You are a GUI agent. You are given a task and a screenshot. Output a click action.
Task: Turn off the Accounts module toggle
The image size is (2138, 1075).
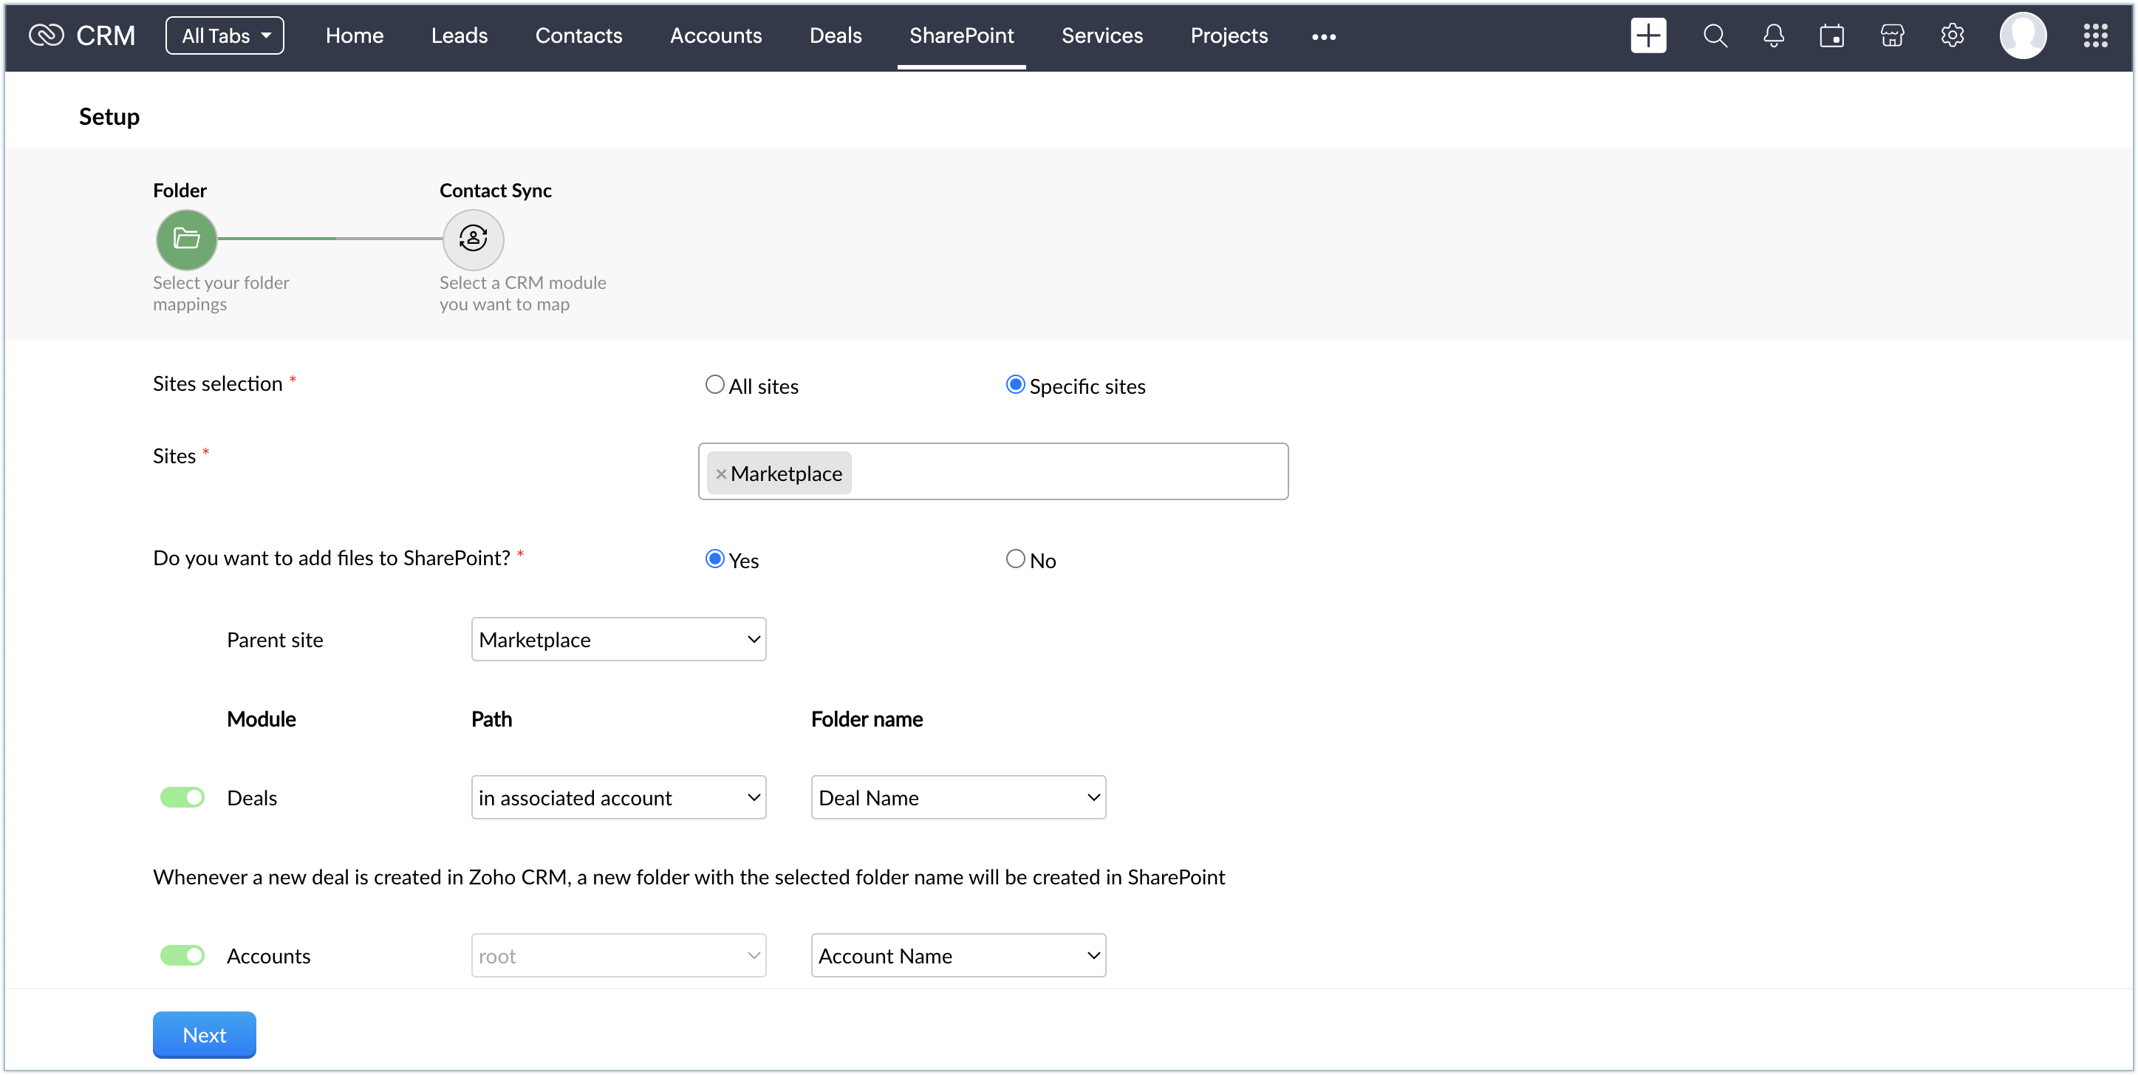[182, 955]
